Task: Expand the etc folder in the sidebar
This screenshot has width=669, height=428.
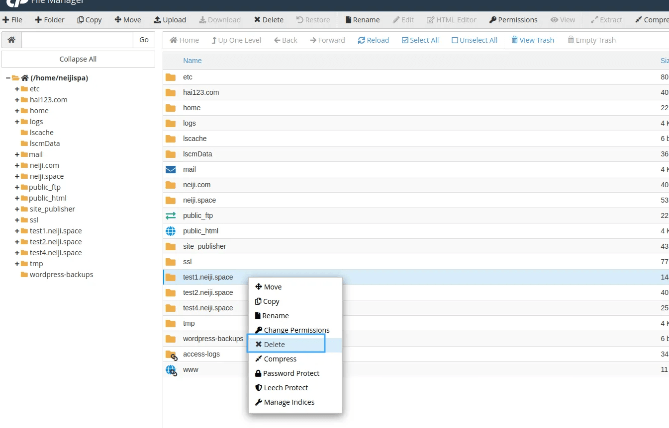Action: (16, 88)
